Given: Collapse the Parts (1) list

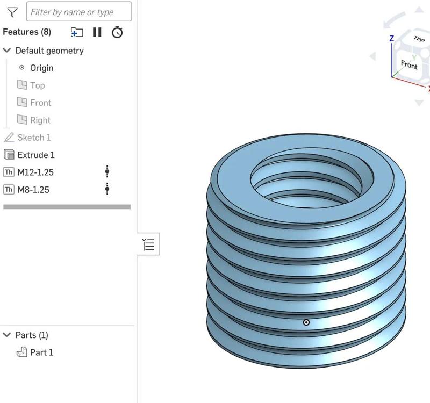Looking at the screenshot, I should pos(7,335).
